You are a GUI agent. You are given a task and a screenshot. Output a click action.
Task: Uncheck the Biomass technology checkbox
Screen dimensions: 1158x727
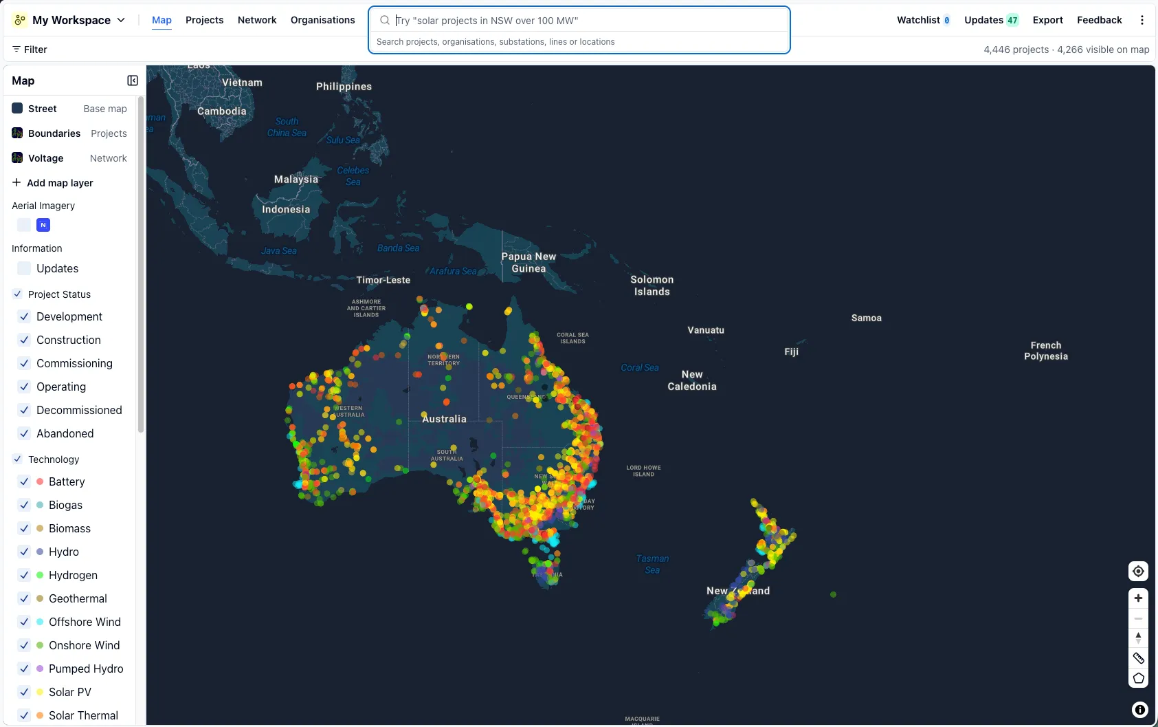24,528
